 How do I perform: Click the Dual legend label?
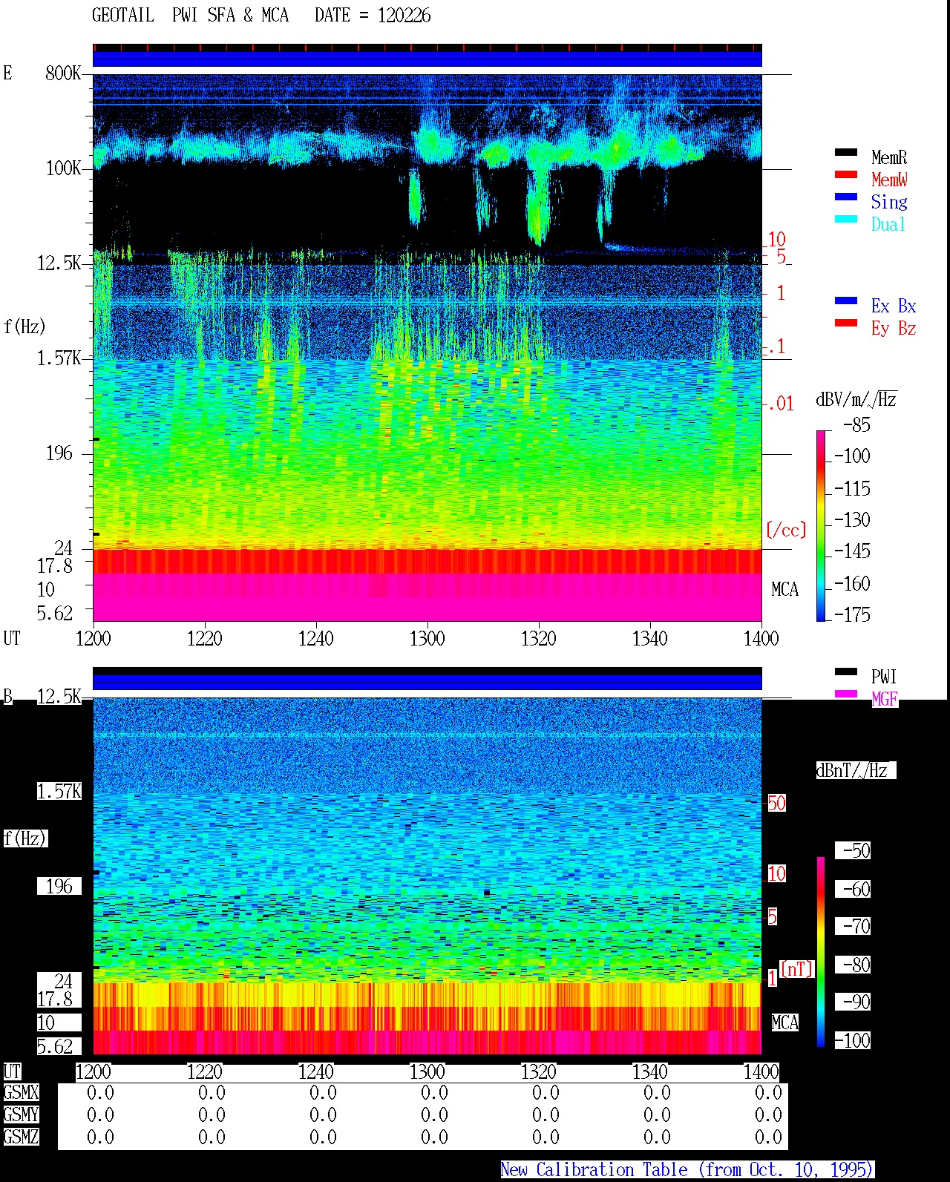(889, 224)
